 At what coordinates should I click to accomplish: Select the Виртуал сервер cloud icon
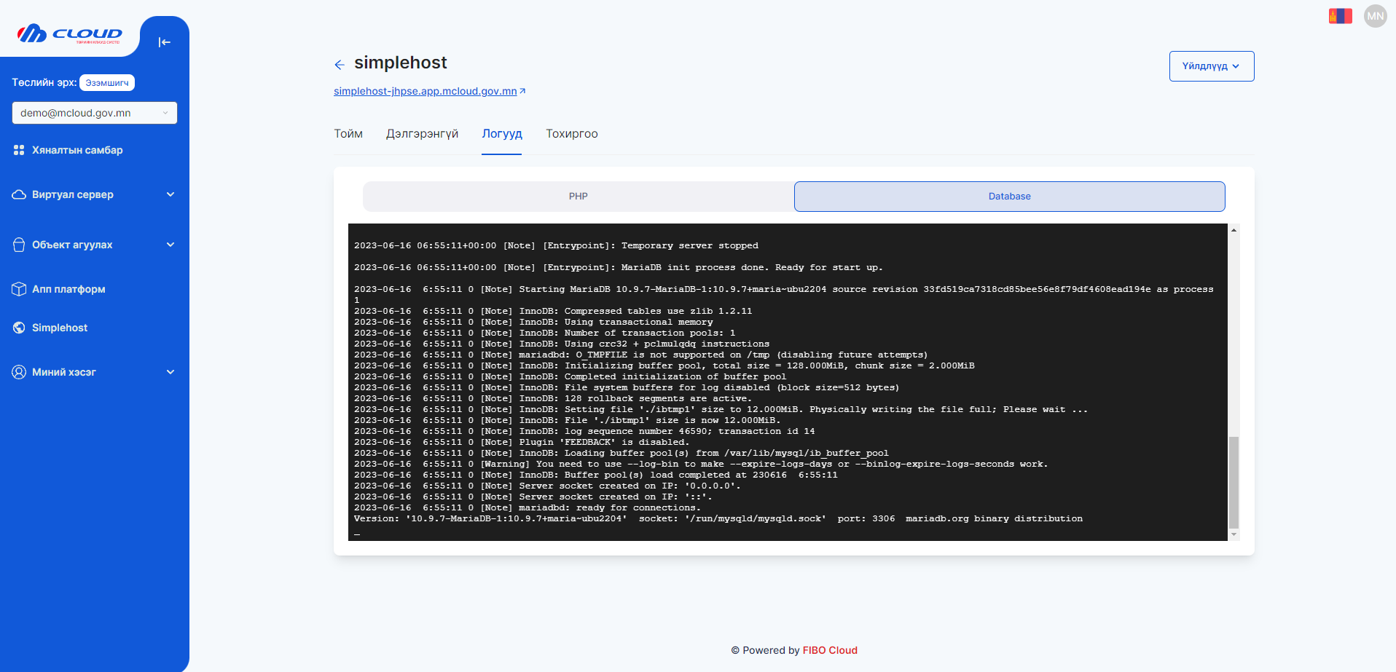tap(20, 194)
